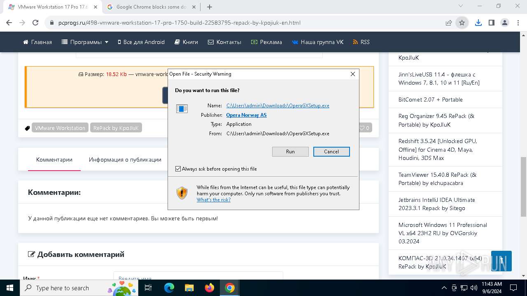Click the browser Forward arrow
Viewport: 527px width, 296px height.
pos(22,23)
